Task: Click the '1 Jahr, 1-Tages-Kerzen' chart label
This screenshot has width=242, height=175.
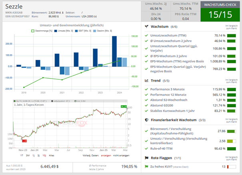Action: coord(29,105)
